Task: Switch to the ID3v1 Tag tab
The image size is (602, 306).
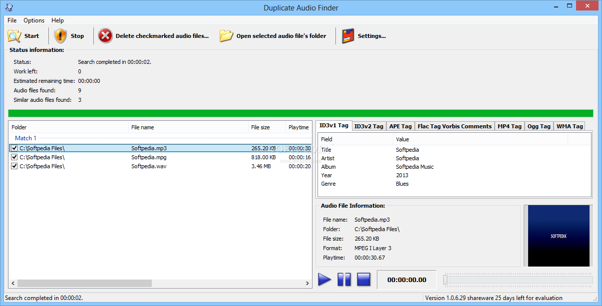Action: [x=334, y=126]
